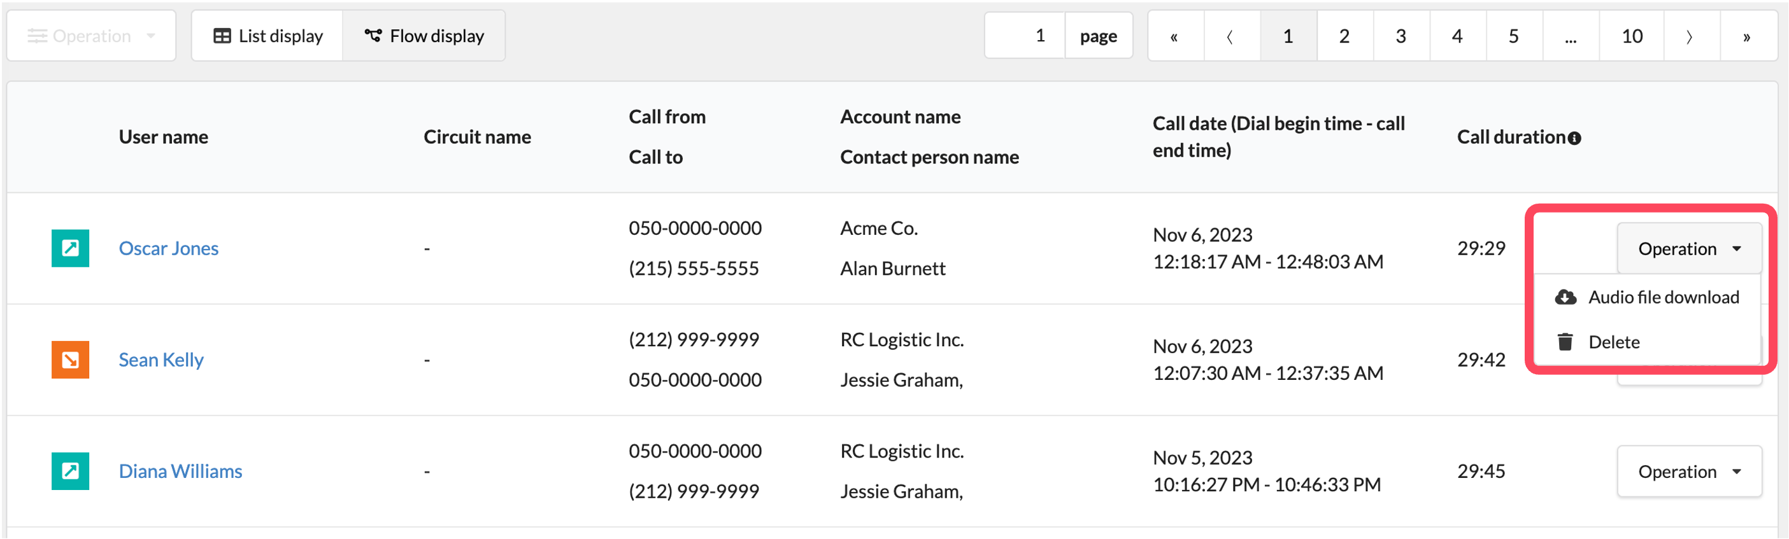Switch to Flow display

(424, 36)
